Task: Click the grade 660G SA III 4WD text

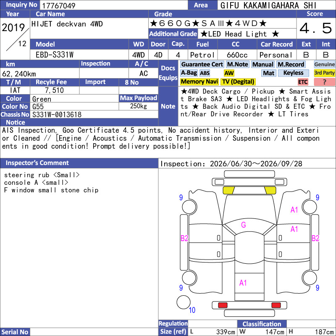Action: 208,24
